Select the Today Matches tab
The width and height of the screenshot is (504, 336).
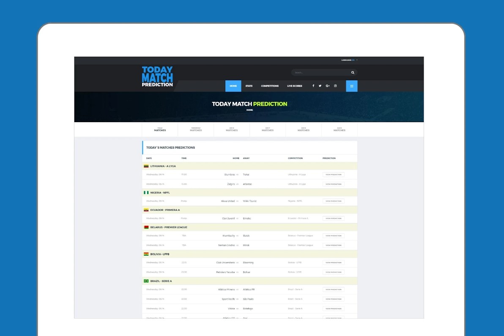point(160,129)
